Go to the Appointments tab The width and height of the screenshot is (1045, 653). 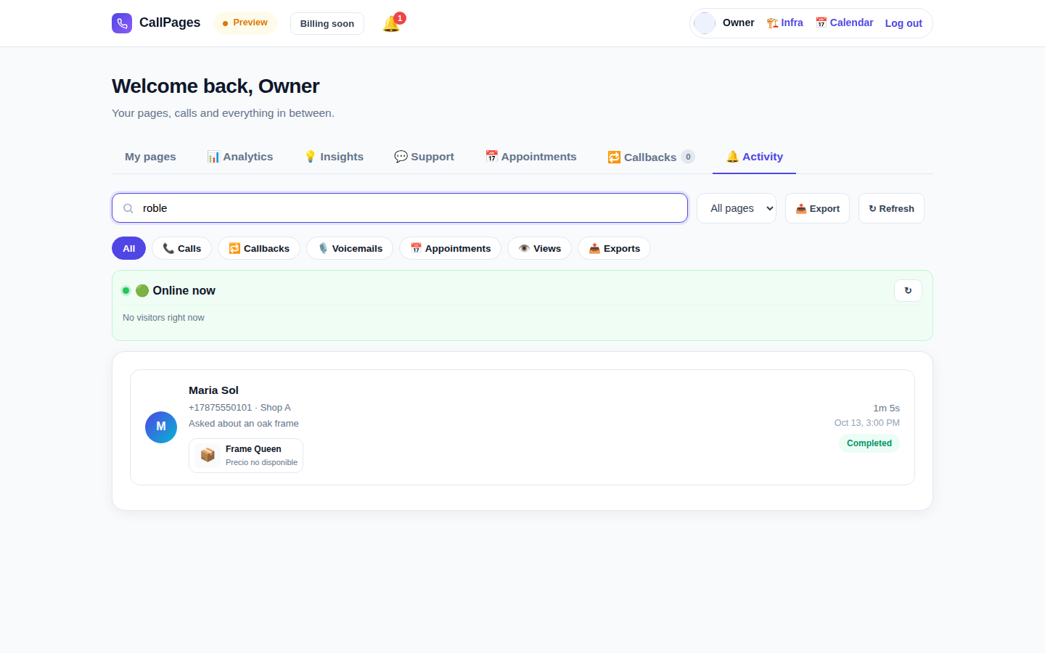click(x=531, y=157)
